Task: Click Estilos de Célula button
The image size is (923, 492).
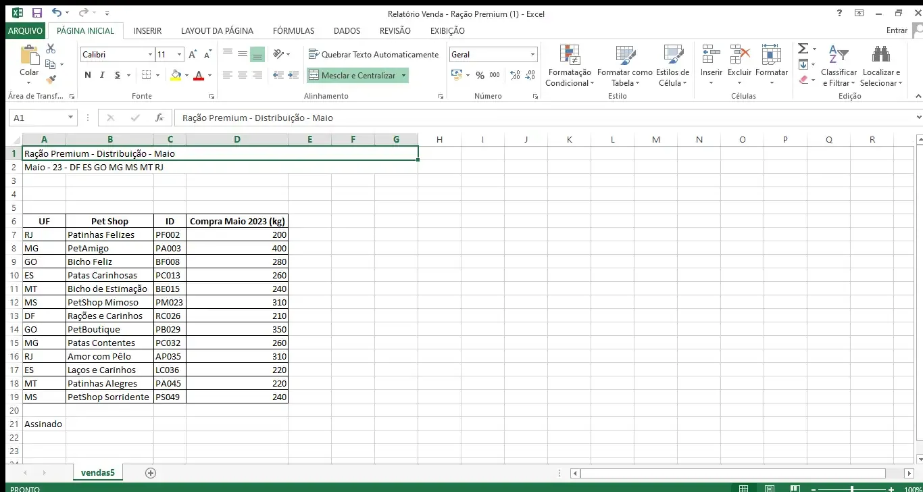Action: (672, 66)
